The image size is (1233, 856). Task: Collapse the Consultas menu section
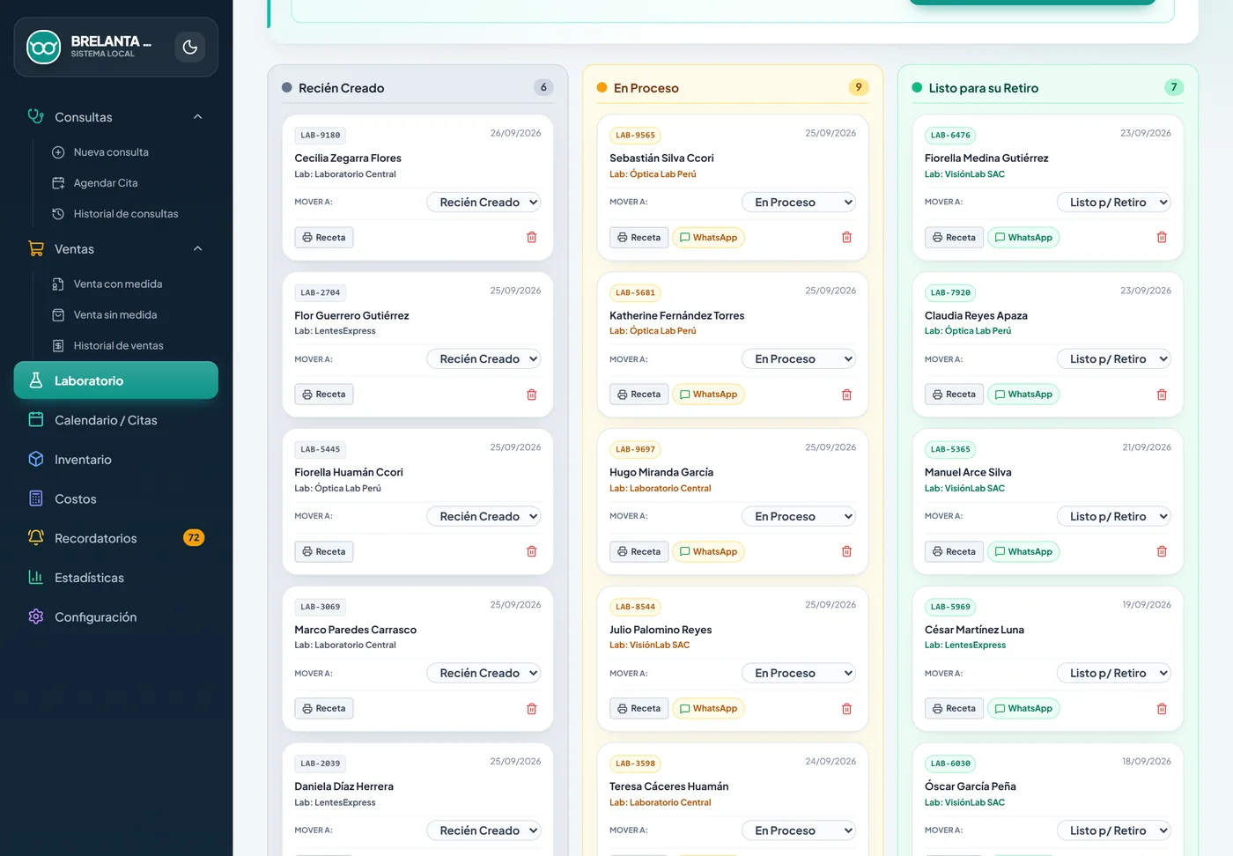pos(116,117)
